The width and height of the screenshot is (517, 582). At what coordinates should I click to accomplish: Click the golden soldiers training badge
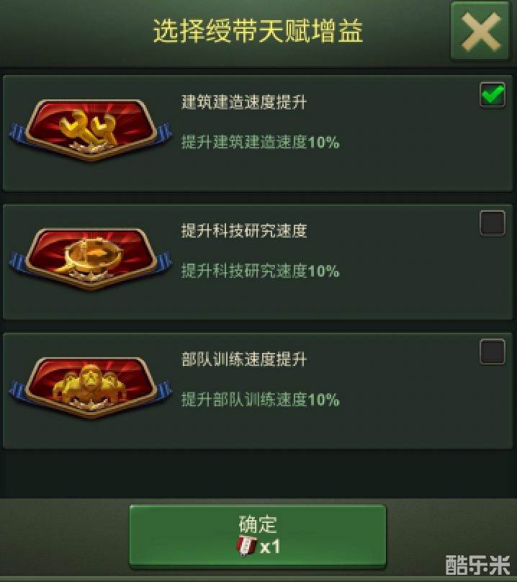91,388
